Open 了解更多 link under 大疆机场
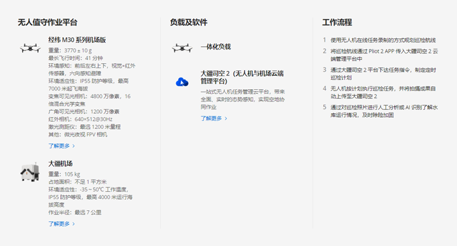Viewport: 457px width, 246px height. [x=59, y=224]
